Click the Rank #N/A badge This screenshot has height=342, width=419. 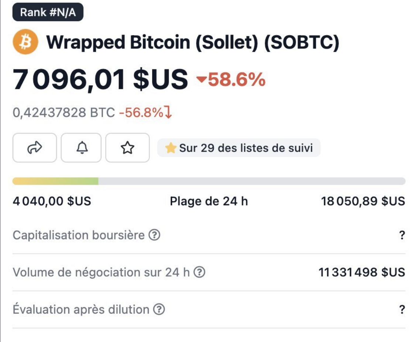point(48,12)
